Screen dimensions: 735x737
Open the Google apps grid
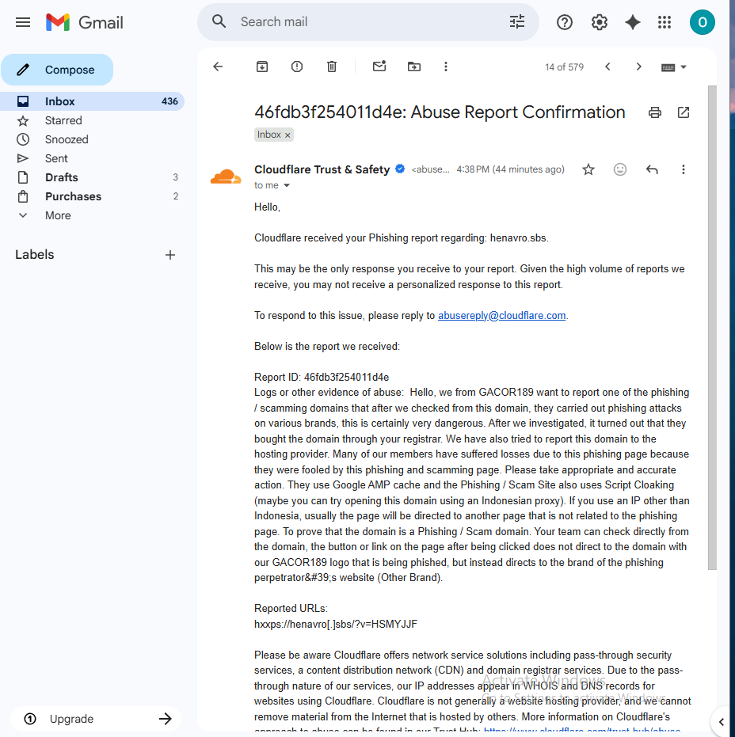click(665, 22)
